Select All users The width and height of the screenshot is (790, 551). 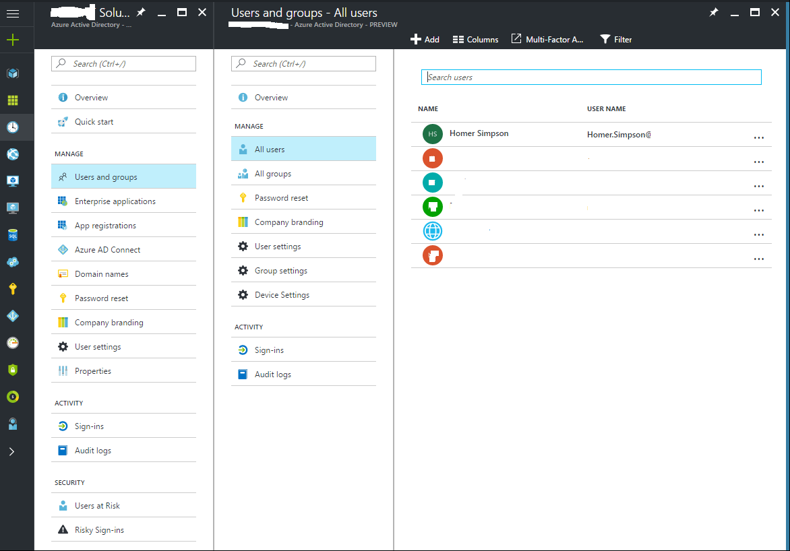coord(303,149)
